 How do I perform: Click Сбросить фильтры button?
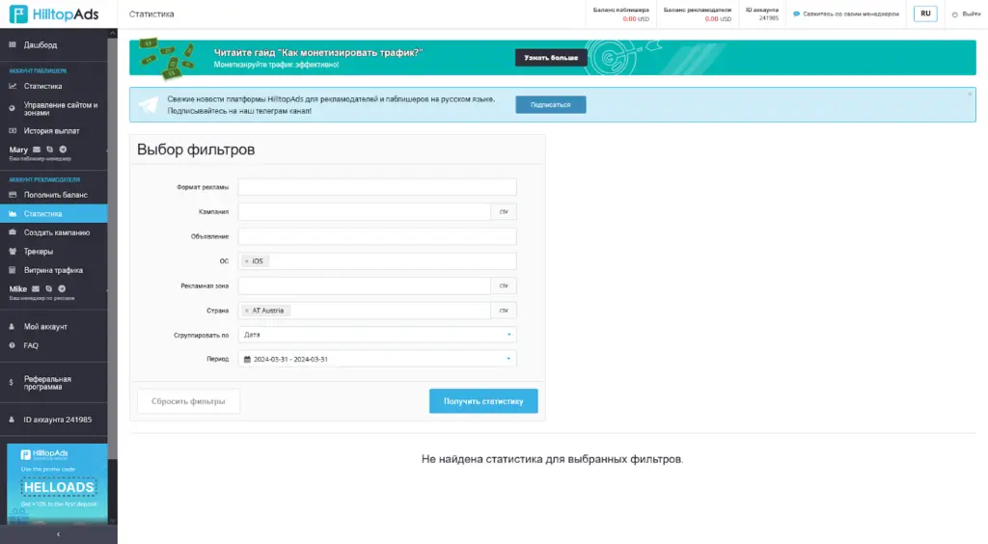tap(188, 401)
